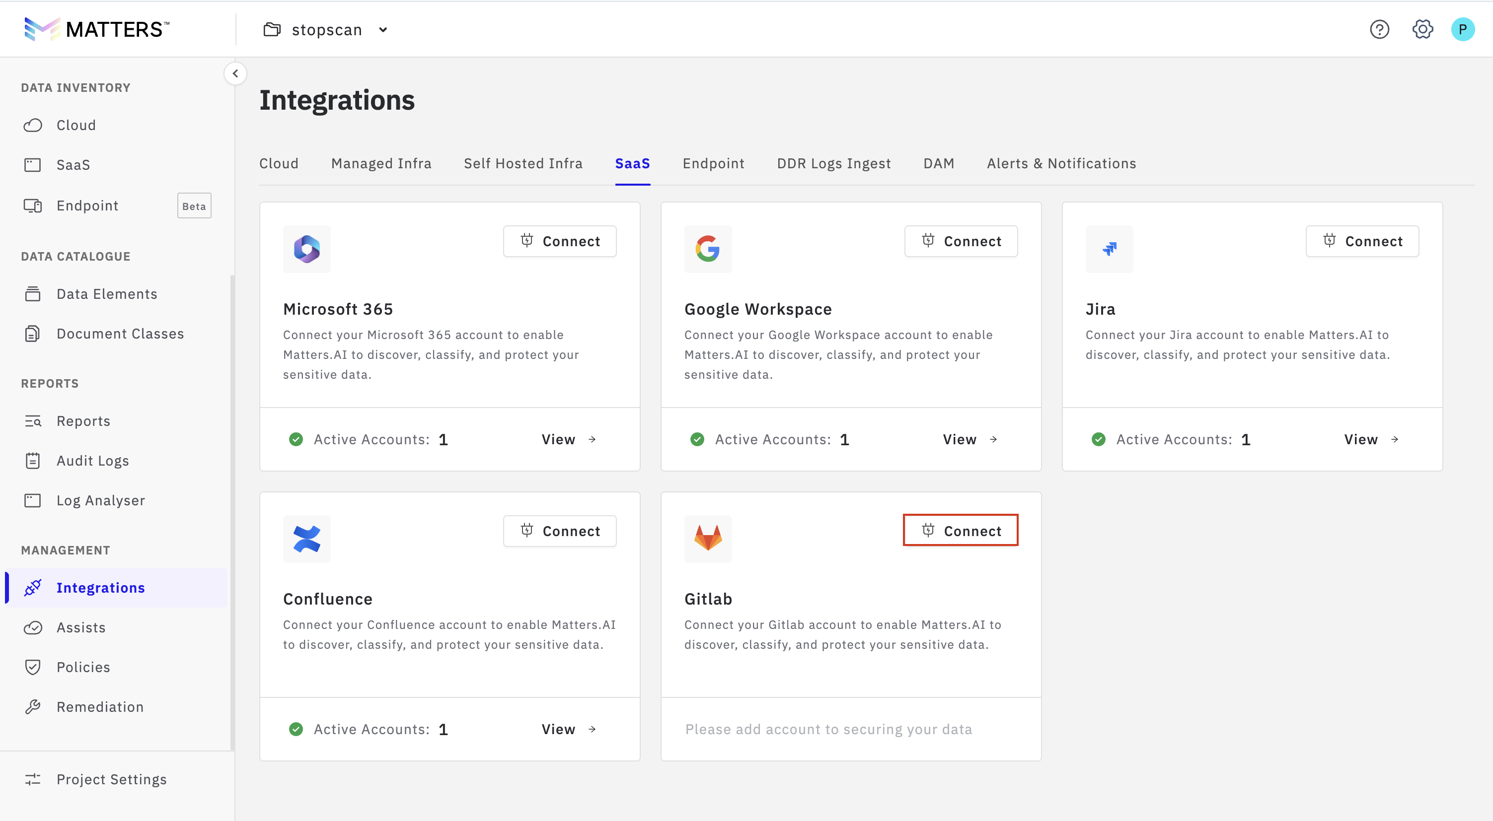Switch to the Self Hosted Infra tab

[x=523, y=163]
